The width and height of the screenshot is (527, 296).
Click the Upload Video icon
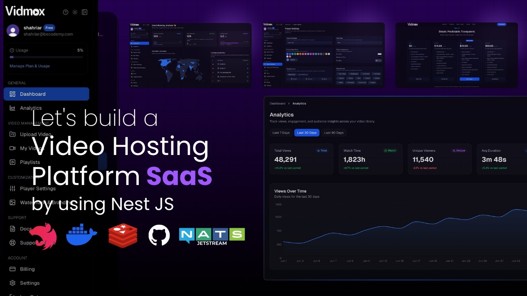click(12, 134)
